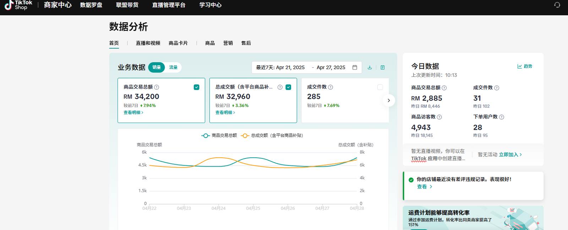This screenshot has height=230, width=568.
Task: Expand 查看明细 under 商品交易总额
Action: pyautogui.click(x=133, y=113)
